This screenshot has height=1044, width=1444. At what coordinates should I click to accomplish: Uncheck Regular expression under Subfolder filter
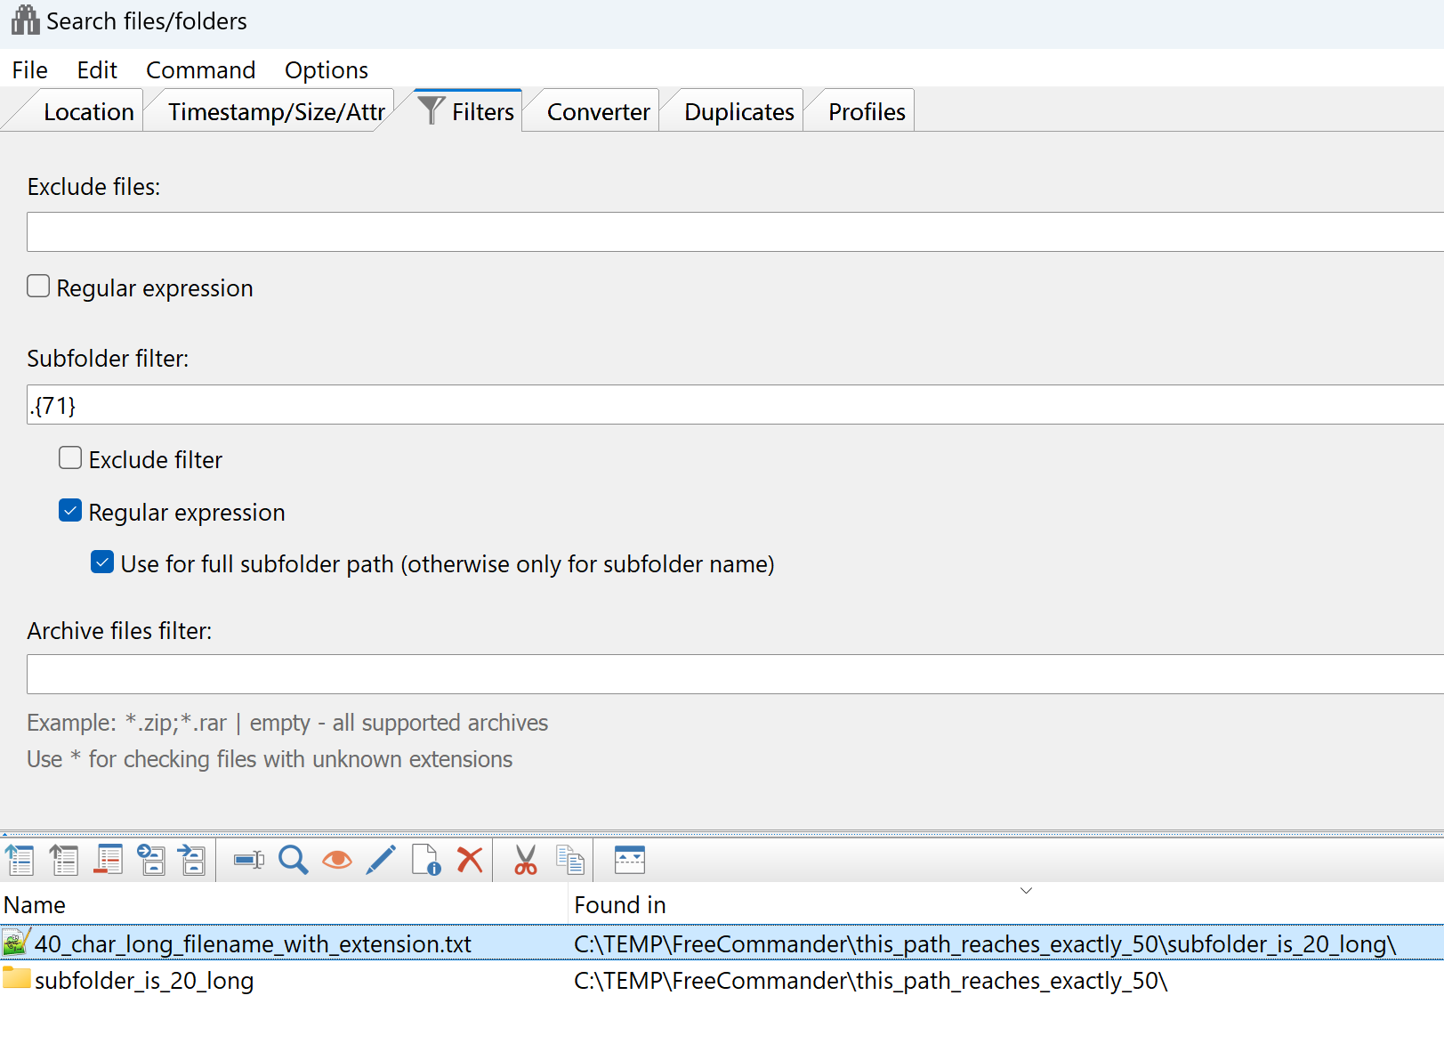(70, 511)
